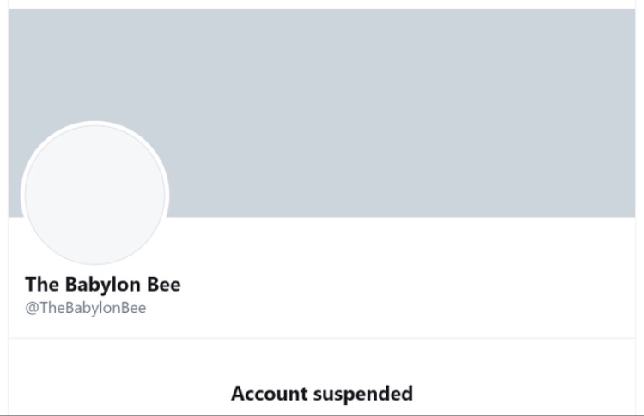
Task: Click the bold profile title text
Action: pyautogui.click(x=102, y=284)
